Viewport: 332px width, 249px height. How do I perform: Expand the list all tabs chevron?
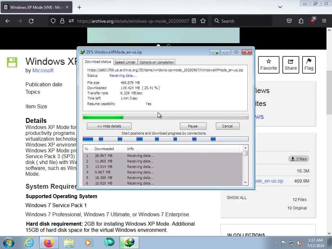[280, 7]
